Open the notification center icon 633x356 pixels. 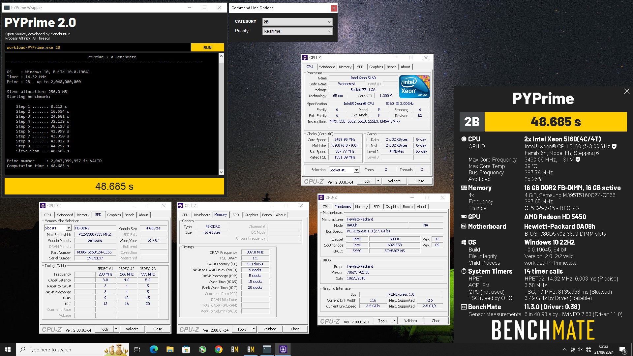coord(622,349)
